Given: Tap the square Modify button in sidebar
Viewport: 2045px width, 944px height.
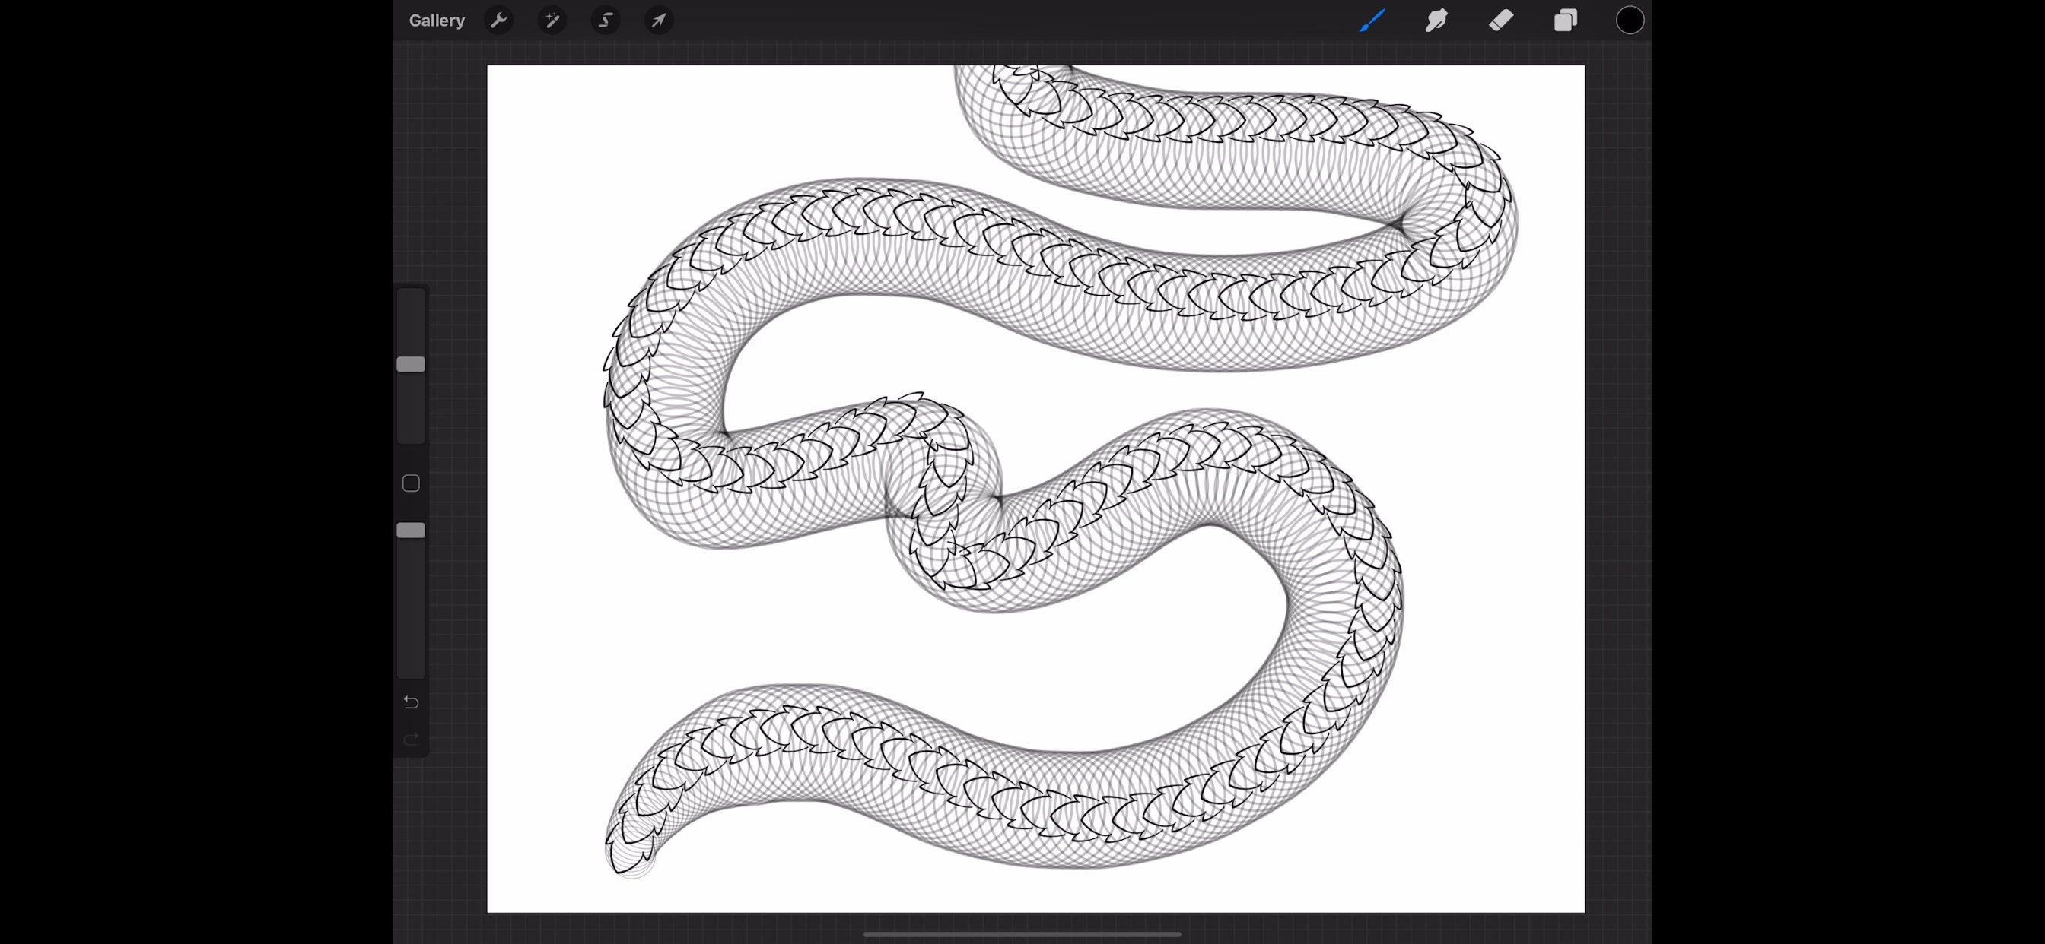Looking at the screenshot, I should [410, 483].
